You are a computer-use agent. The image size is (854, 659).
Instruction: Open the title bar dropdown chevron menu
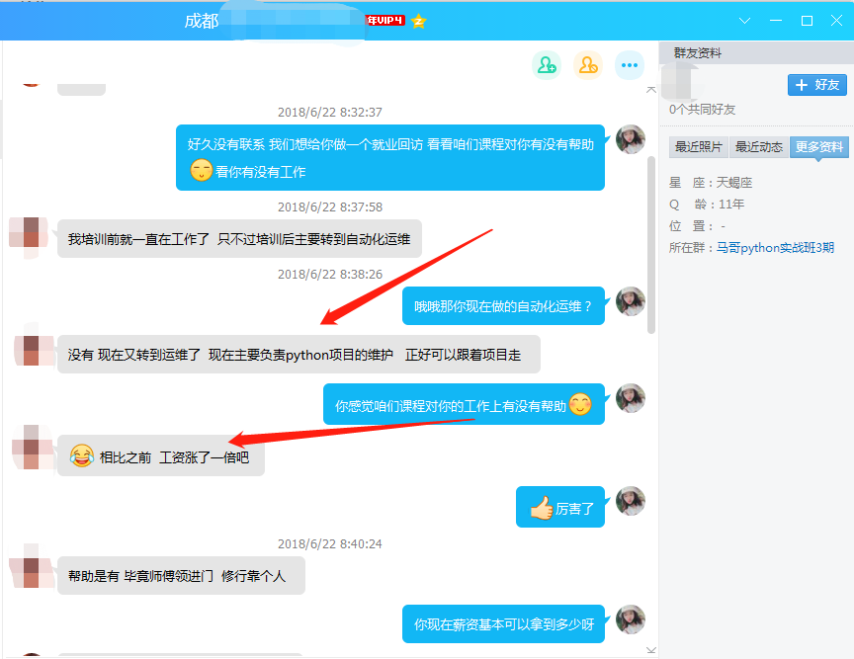pyautogui.click(x=745, y=21)
